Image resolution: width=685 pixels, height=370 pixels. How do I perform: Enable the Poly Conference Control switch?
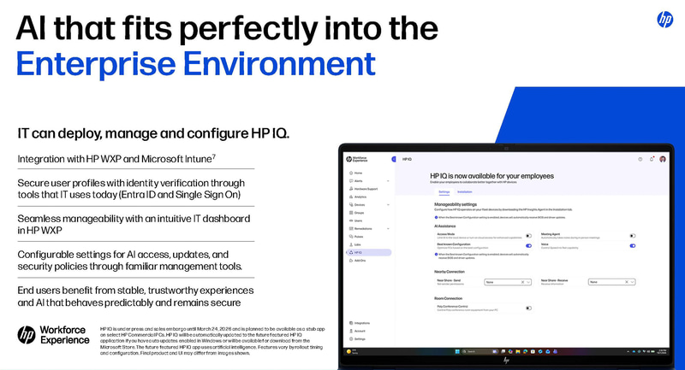click(x=528, y=308)
